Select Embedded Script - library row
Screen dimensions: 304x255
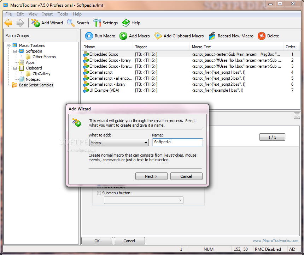[191, 60]
